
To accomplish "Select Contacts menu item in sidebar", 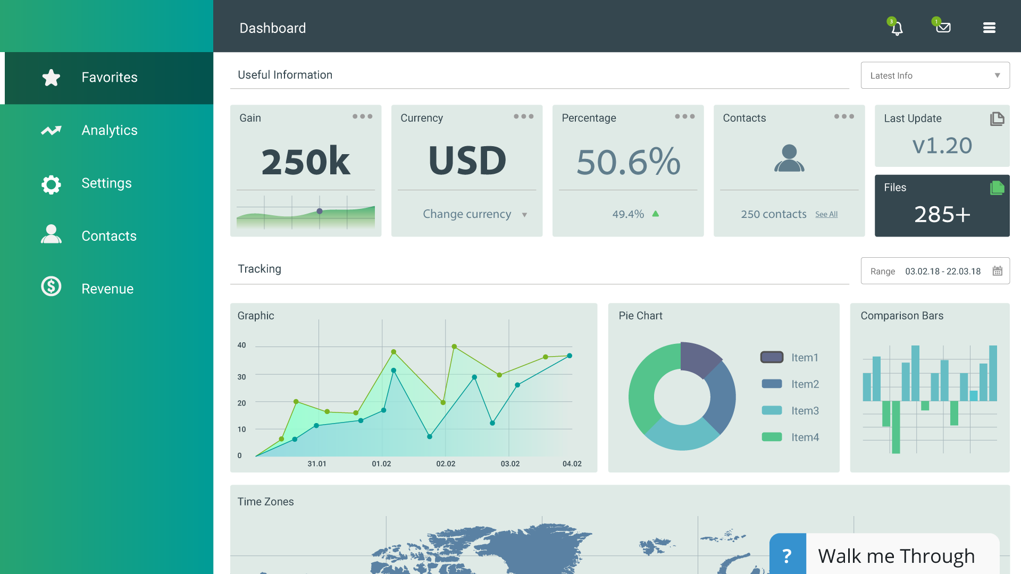I will [106, 236].
